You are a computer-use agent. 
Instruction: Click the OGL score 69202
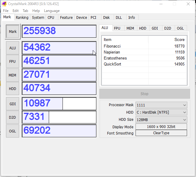[x=59, y=131]
